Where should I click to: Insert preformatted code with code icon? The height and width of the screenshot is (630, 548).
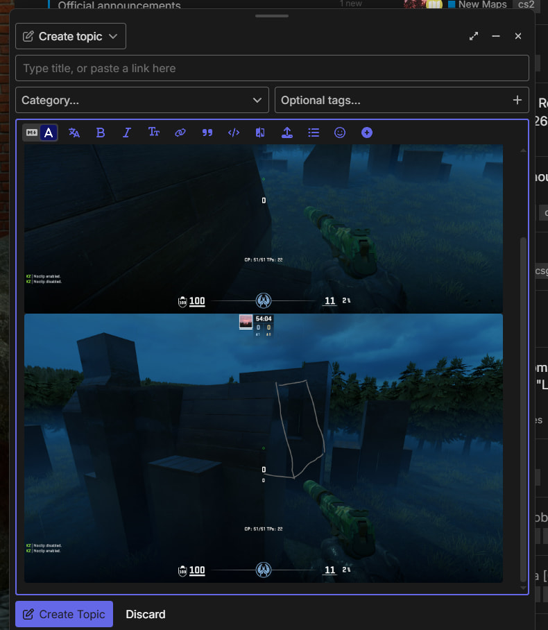234,133
